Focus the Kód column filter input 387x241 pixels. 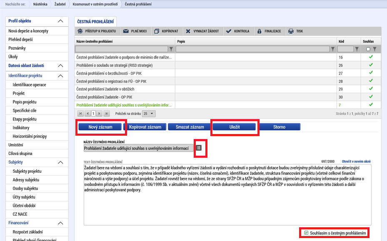[345, 49]
